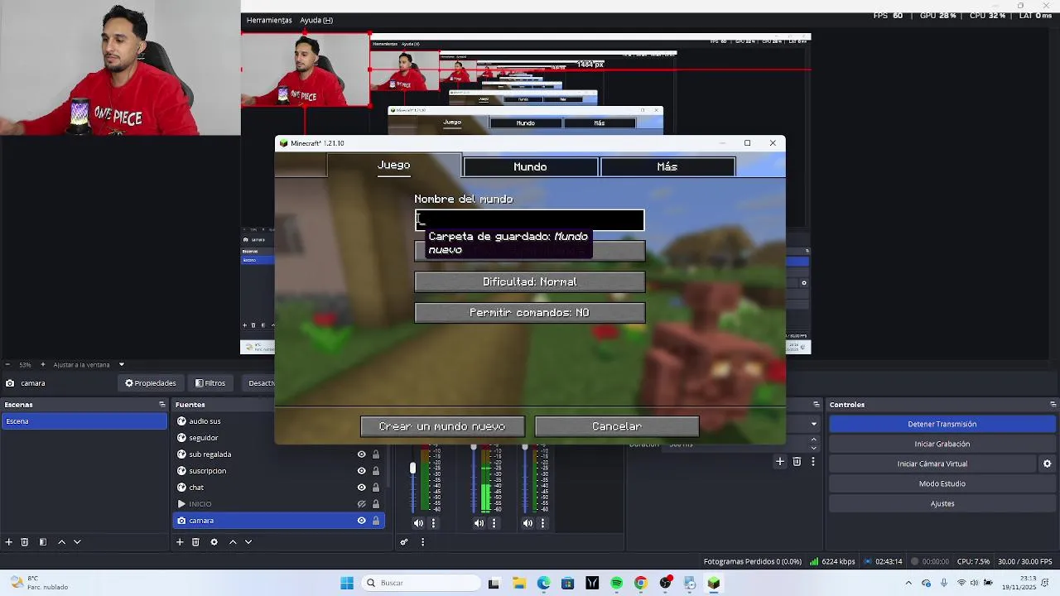Screen dimensions: 1060x596
Task: Select the Escena scene item
Action: pos(84,421)
